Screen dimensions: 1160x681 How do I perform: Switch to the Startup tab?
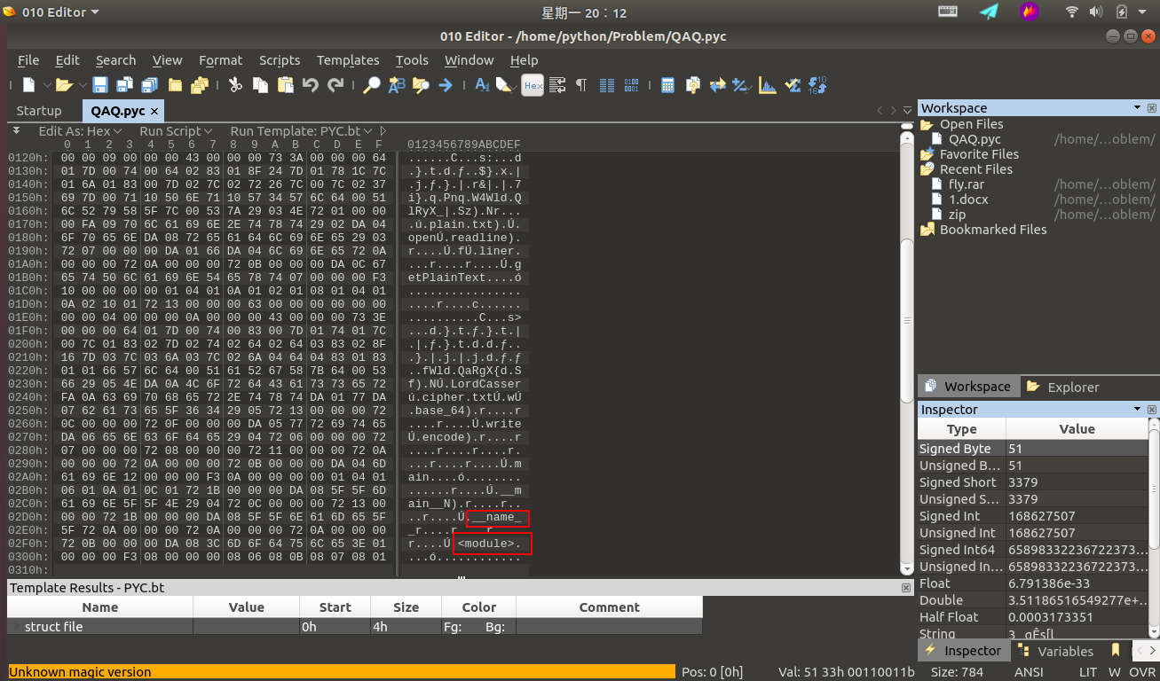[x=39, y=111]
